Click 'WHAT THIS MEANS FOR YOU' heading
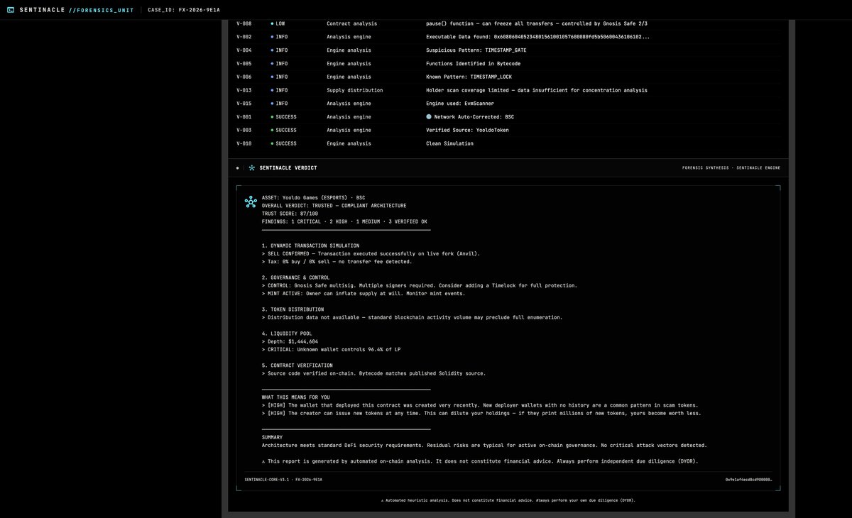 [x=296, y=397]
